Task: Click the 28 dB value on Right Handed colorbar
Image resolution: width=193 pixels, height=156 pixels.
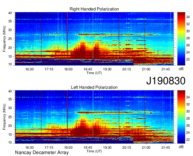Action: pyautogui.click(x=188, y=38)
